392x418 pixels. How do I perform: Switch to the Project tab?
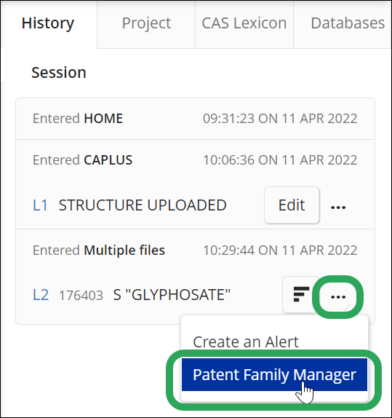(146, 23)
